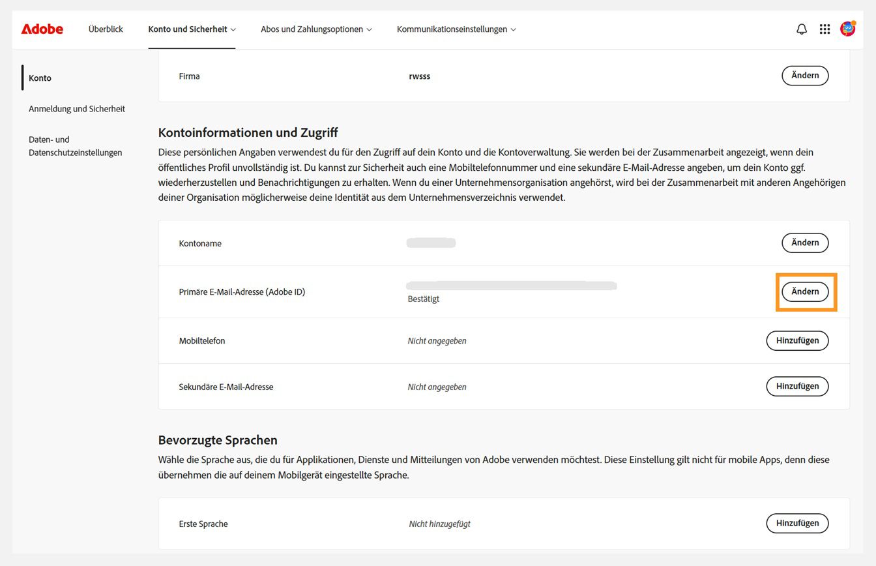Click the profile avatar icon
The image size is (876, 566).
848,29
